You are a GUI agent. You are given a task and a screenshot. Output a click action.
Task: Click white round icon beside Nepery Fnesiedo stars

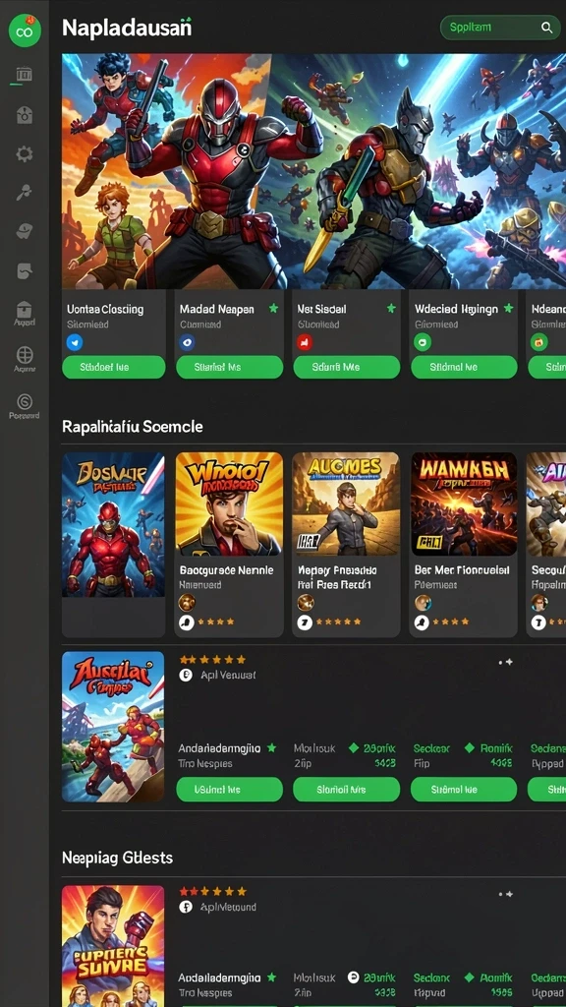(305, 622)
